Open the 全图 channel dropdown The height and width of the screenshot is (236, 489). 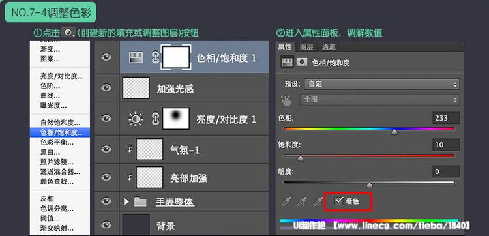379,100
